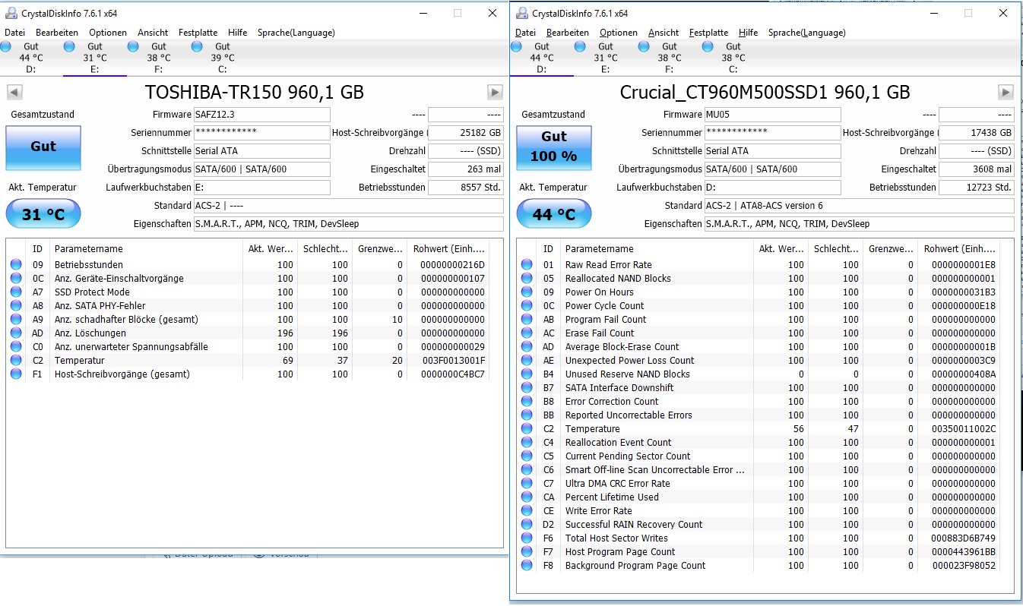Click status icon for Program Fail Count
Viewport: 1023px width, 606px height.
click(527, 320)
